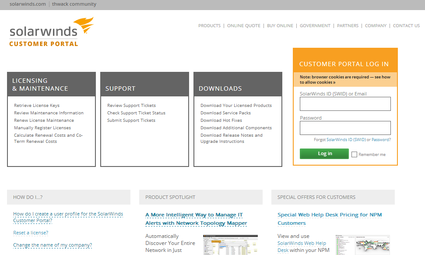Open Download Service Packs
This screenshot has height=255, width=425.
tap(225, 113)
